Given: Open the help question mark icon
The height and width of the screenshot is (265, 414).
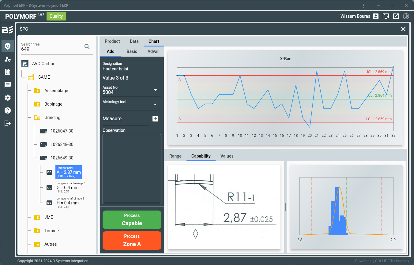Looking at the screenshot, I should click(x=8, y=110).
